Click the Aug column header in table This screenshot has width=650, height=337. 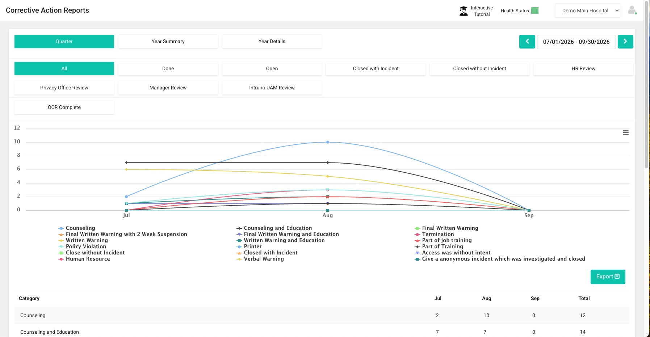coord(486,298)
